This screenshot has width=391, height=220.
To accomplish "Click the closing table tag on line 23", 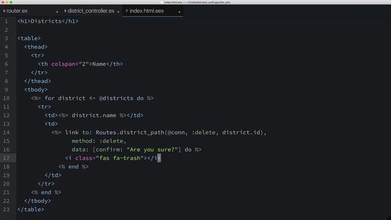I will (31, 210).
